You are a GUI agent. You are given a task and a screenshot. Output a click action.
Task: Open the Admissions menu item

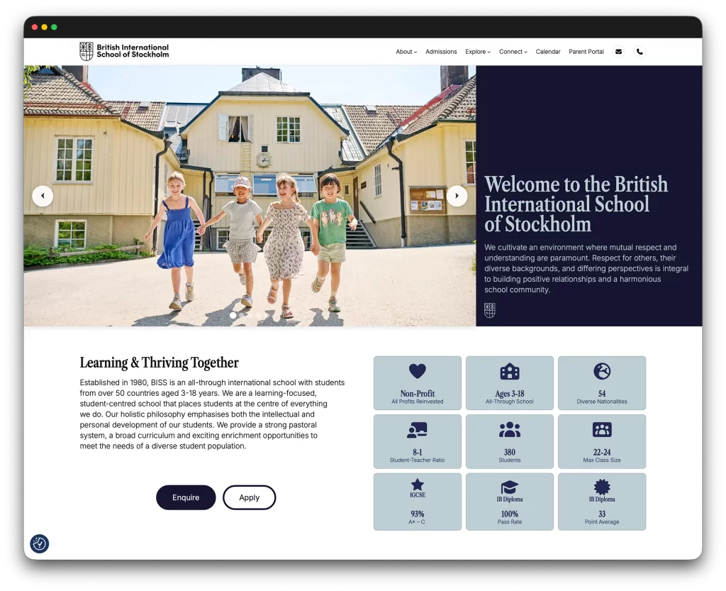pos(441,52)
